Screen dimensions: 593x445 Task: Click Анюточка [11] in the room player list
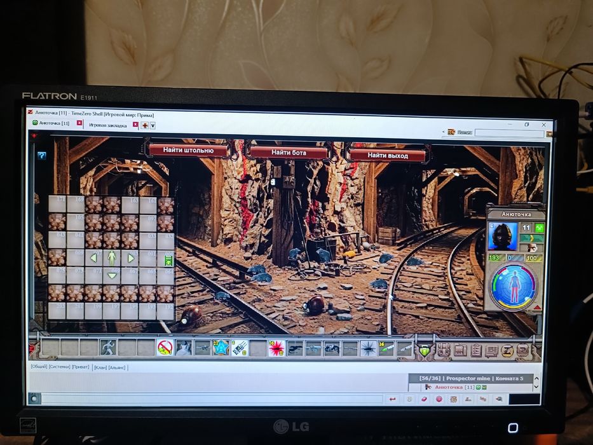[454, 387]
